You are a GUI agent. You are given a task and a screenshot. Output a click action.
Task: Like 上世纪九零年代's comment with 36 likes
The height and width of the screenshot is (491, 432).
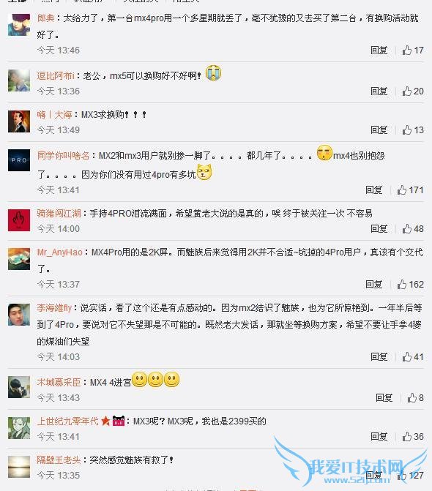tap(413, 437)
